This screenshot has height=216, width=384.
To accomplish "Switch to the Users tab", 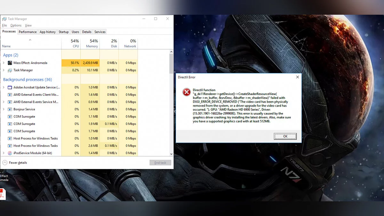I will 76,32.
